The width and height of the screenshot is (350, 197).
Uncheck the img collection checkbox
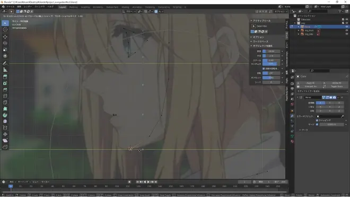pyautogui.click(x=343, y=23)
